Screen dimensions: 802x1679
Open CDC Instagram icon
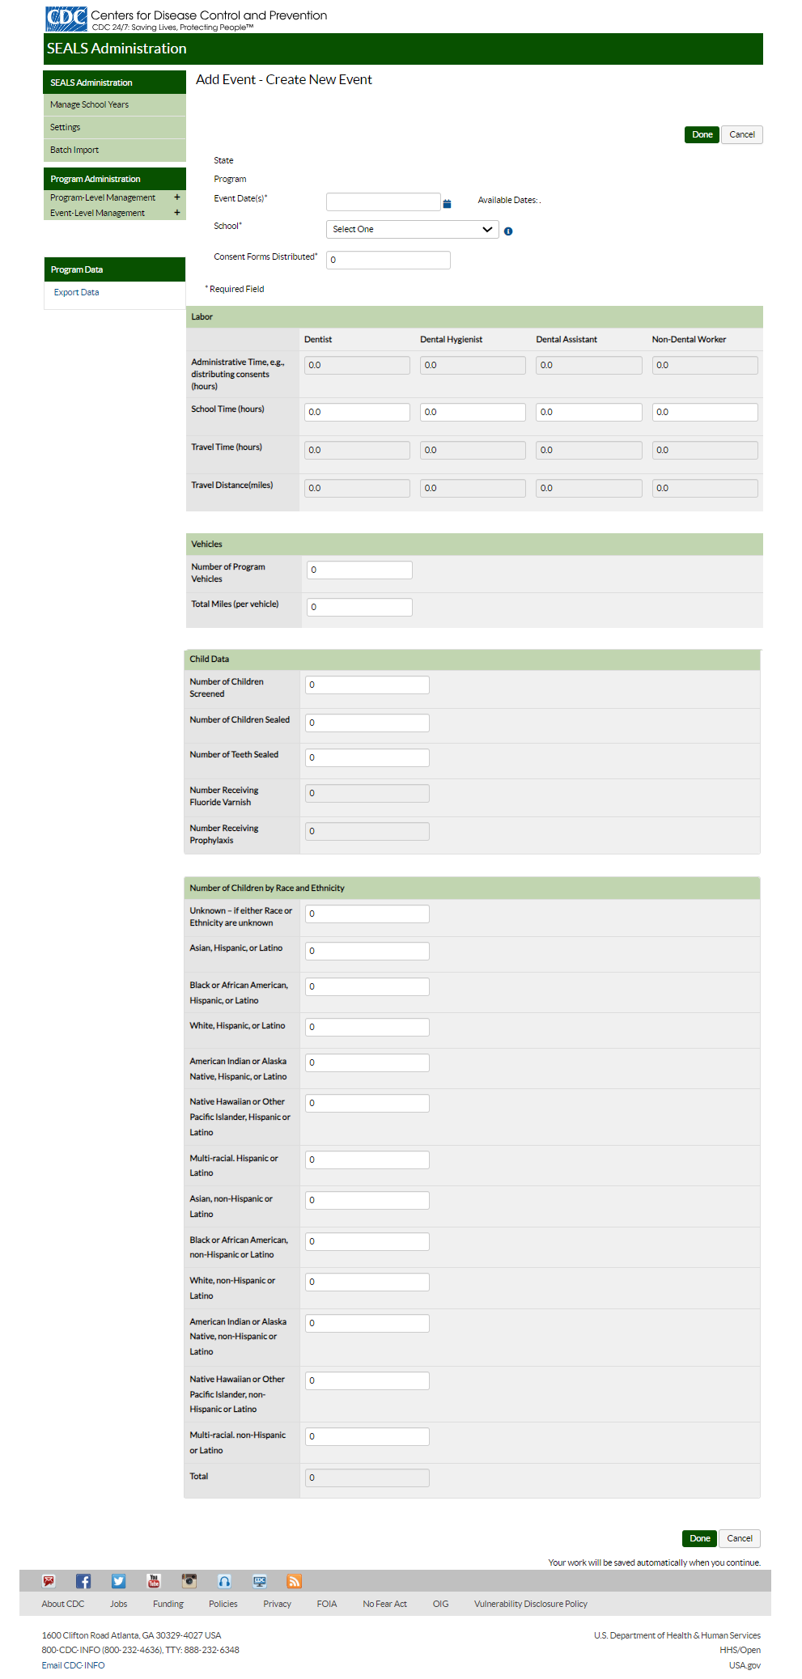189,1581
